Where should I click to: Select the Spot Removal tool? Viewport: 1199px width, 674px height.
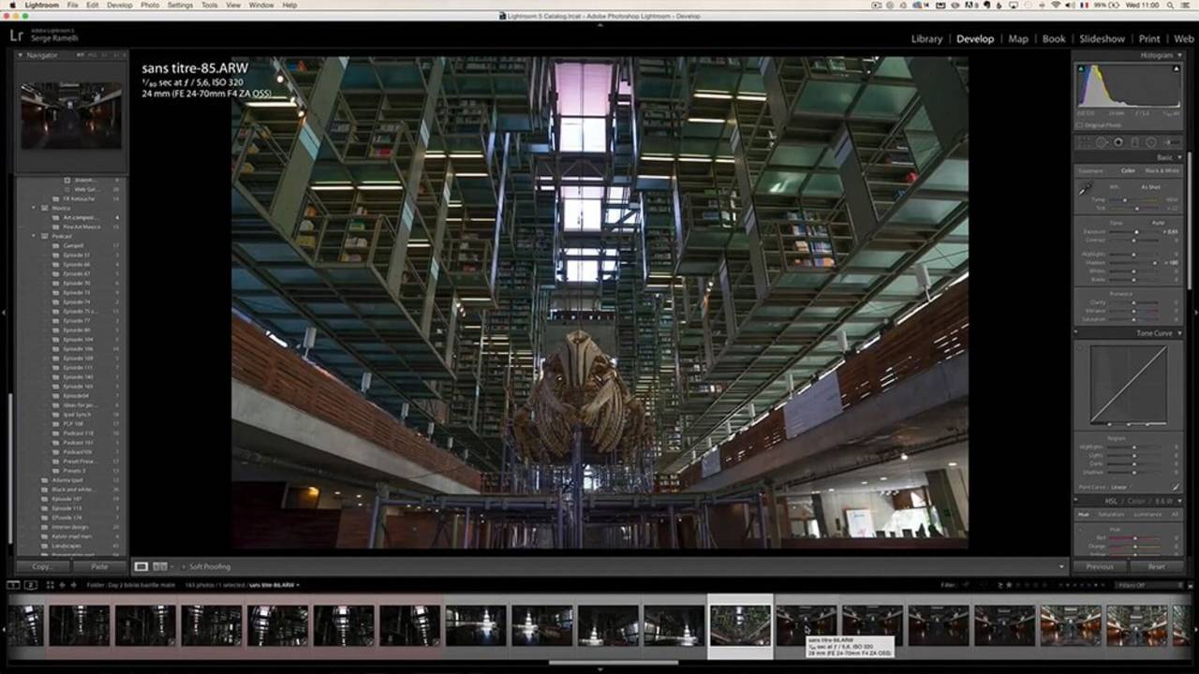coord(1102,142)
